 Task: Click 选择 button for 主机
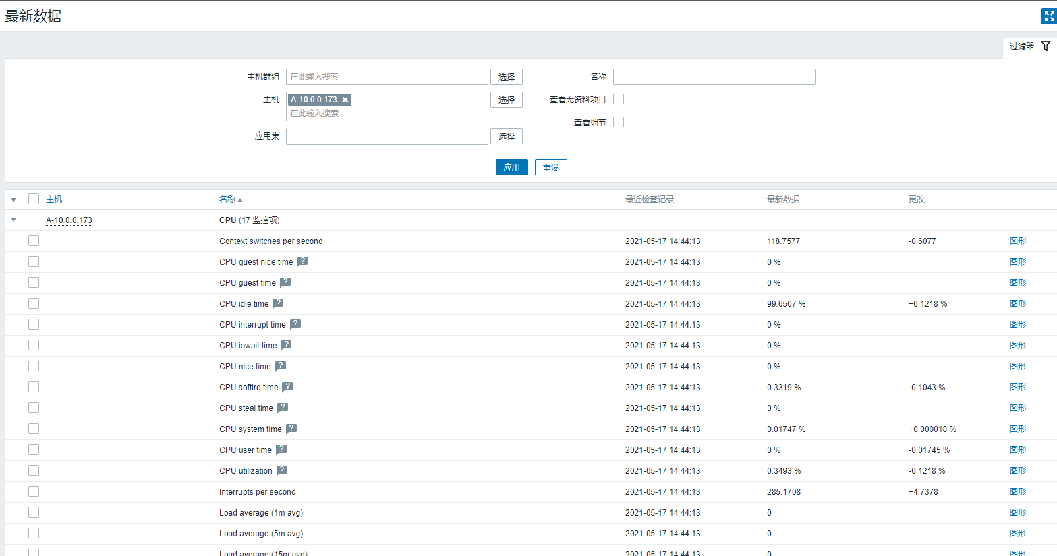[x=507, y=100]
